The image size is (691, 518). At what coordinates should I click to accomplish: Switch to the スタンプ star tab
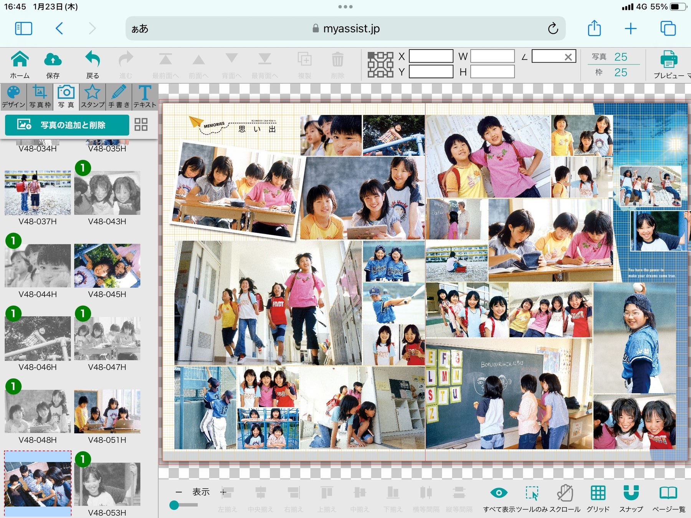tap(93, 97)
